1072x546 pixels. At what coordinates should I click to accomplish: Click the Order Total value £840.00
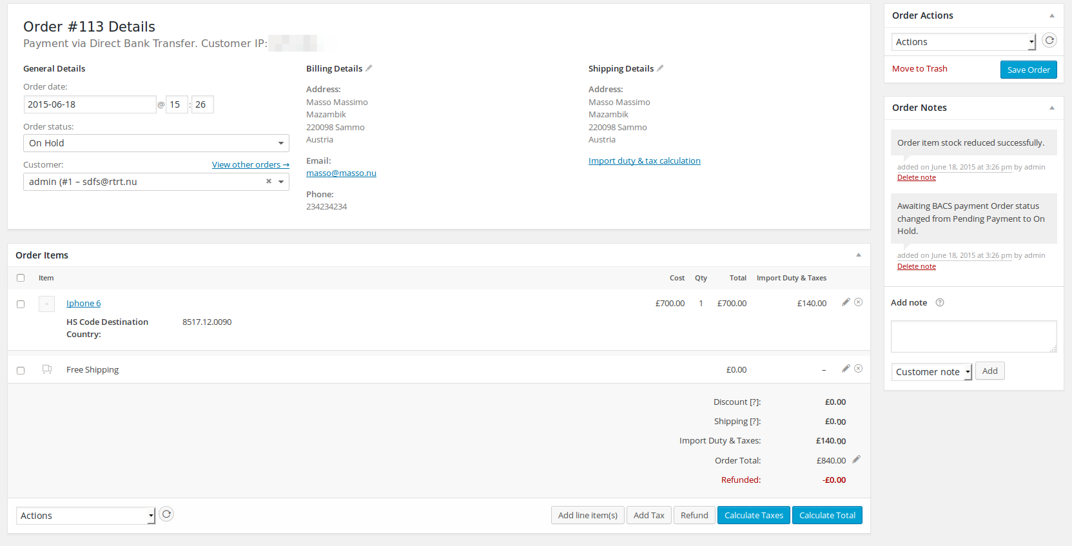tap(831, 461)
